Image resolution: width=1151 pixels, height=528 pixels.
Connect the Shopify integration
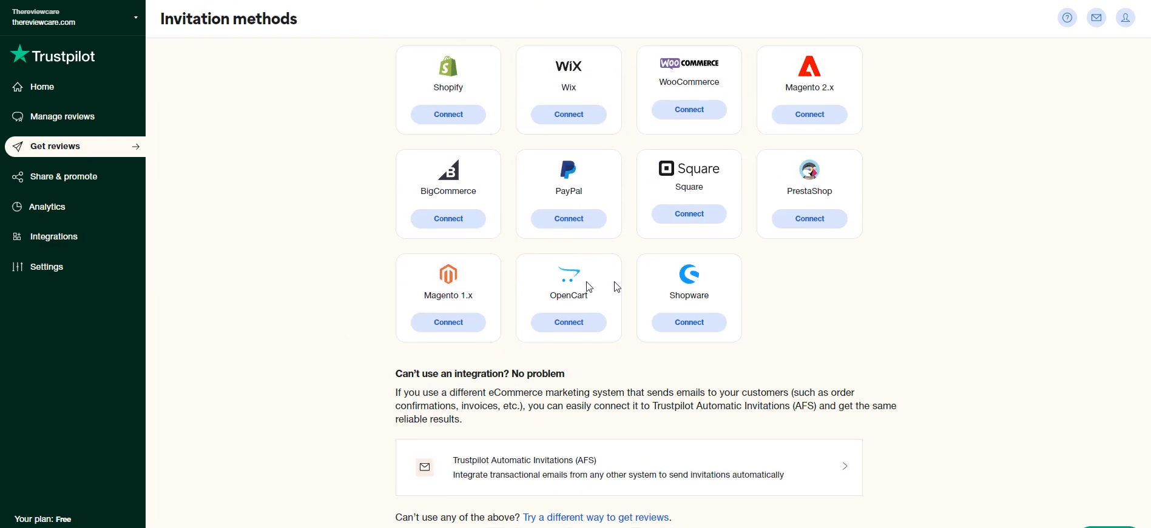pyautogui.click(x=448, y=115)
